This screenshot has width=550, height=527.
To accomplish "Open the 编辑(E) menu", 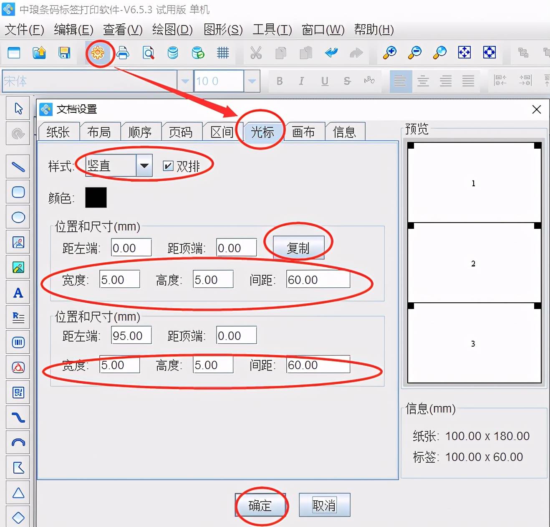I will coord(73,30).
